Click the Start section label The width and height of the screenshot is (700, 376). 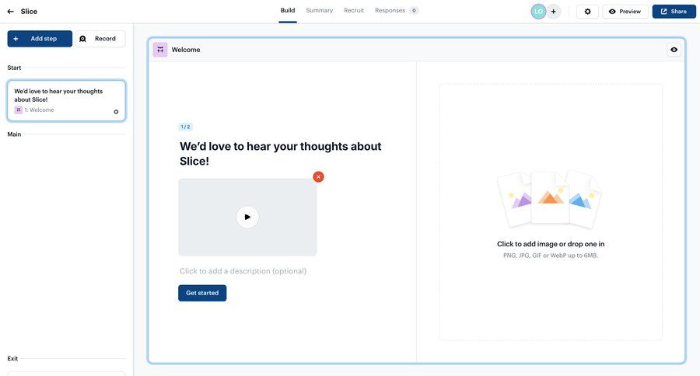point(14,68)
